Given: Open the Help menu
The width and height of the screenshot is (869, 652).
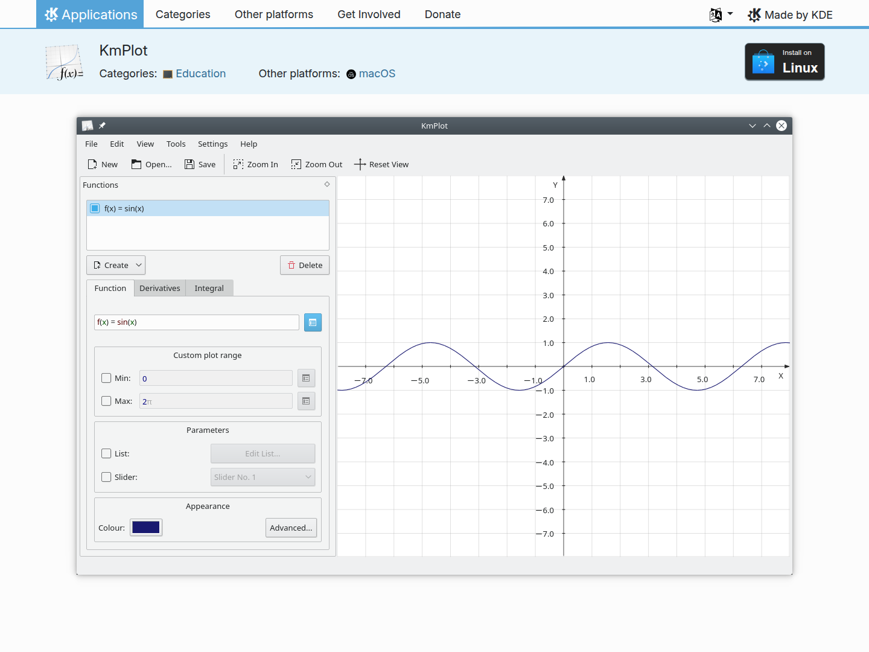Looking at the screenshot, I should [249, 144].
